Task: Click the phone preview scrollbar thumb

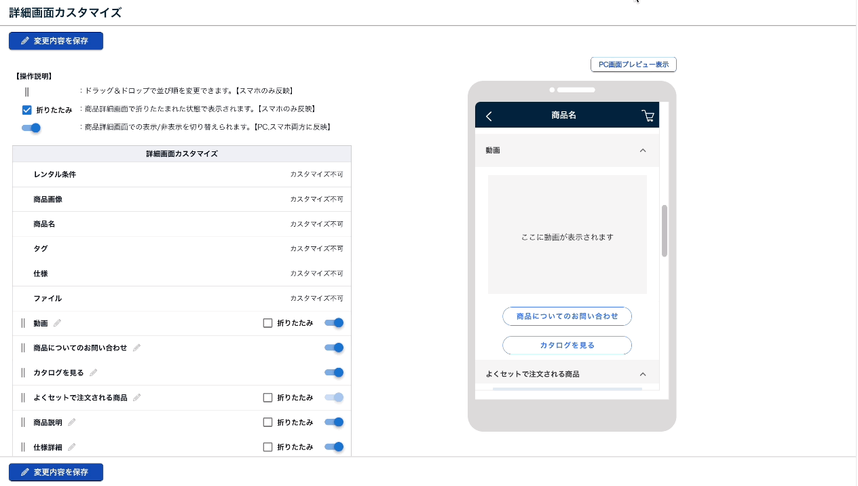Action: [x=665, y=231]
